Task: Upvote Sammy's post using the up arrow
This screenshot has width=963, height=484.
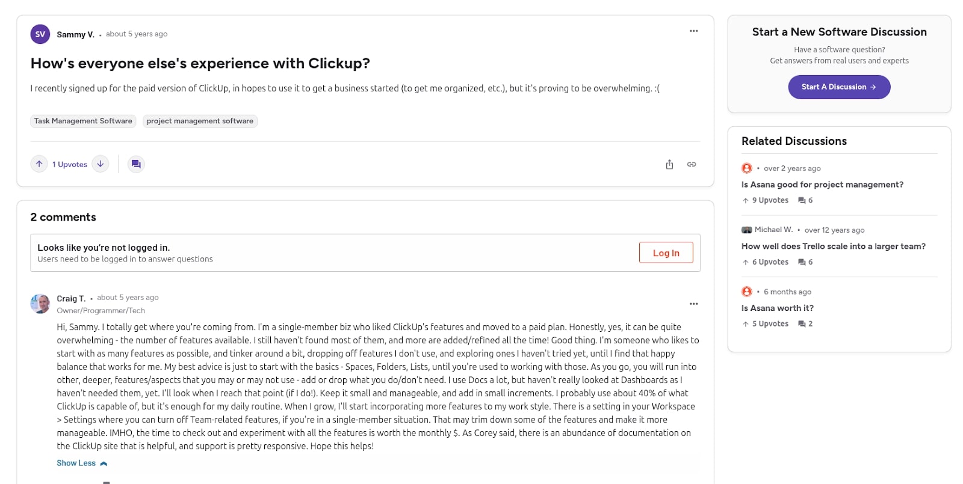Action: pyautogui.click(x=39, y=164)
